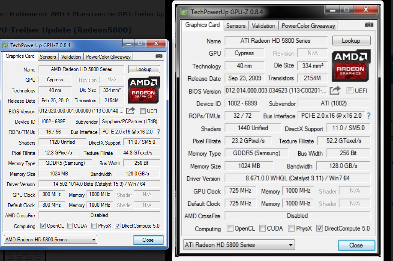The image size is (393, 261).
Task: Click Pixel Fillrate 23.2 GPixel/s value
Action: (x=248, y=141)
